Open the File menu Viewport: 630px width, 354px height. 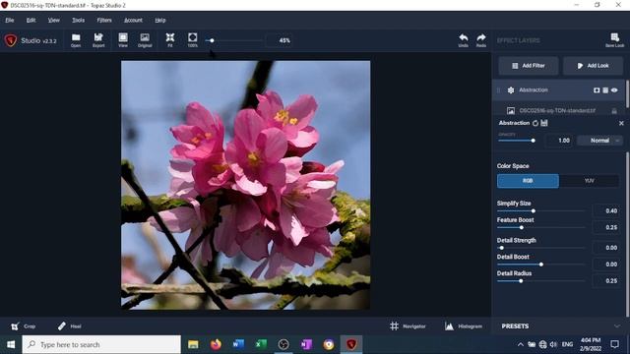click(x=10, y=20)
